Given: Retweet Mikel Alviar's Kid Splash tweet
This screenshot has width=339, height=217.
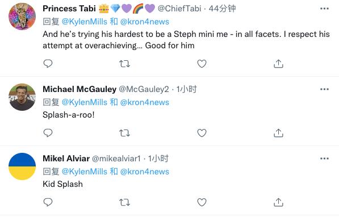Looking at the screenshot, I should click(x=125, y=202).
